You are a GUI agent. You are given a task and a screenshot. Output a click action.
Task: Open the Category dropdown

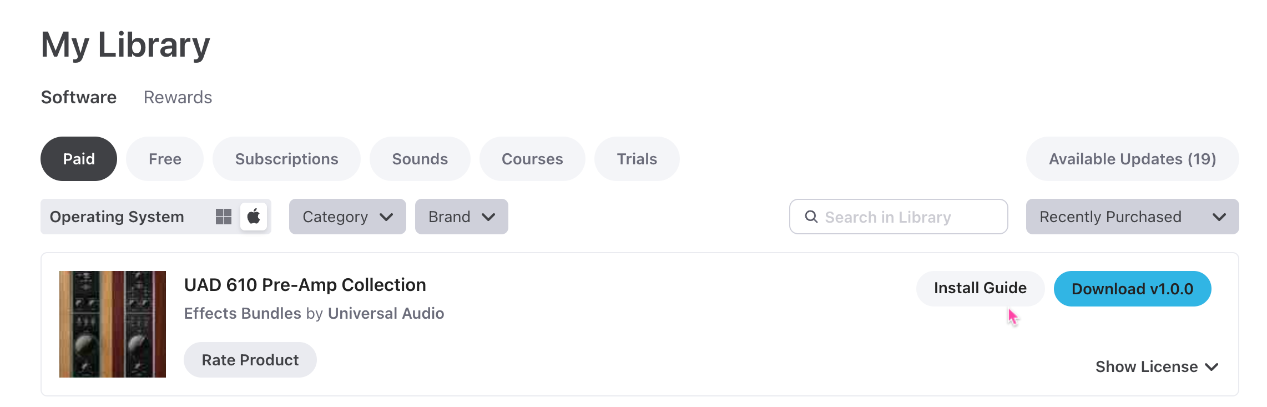tap(347, 217)
